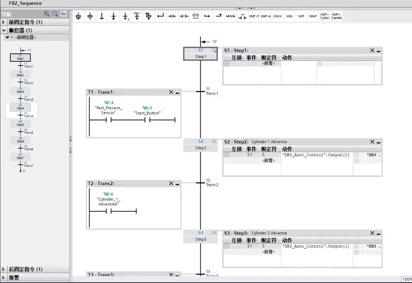Select the S2 Step2 box in sequence

pyautogui.click(x=200, y=145)
